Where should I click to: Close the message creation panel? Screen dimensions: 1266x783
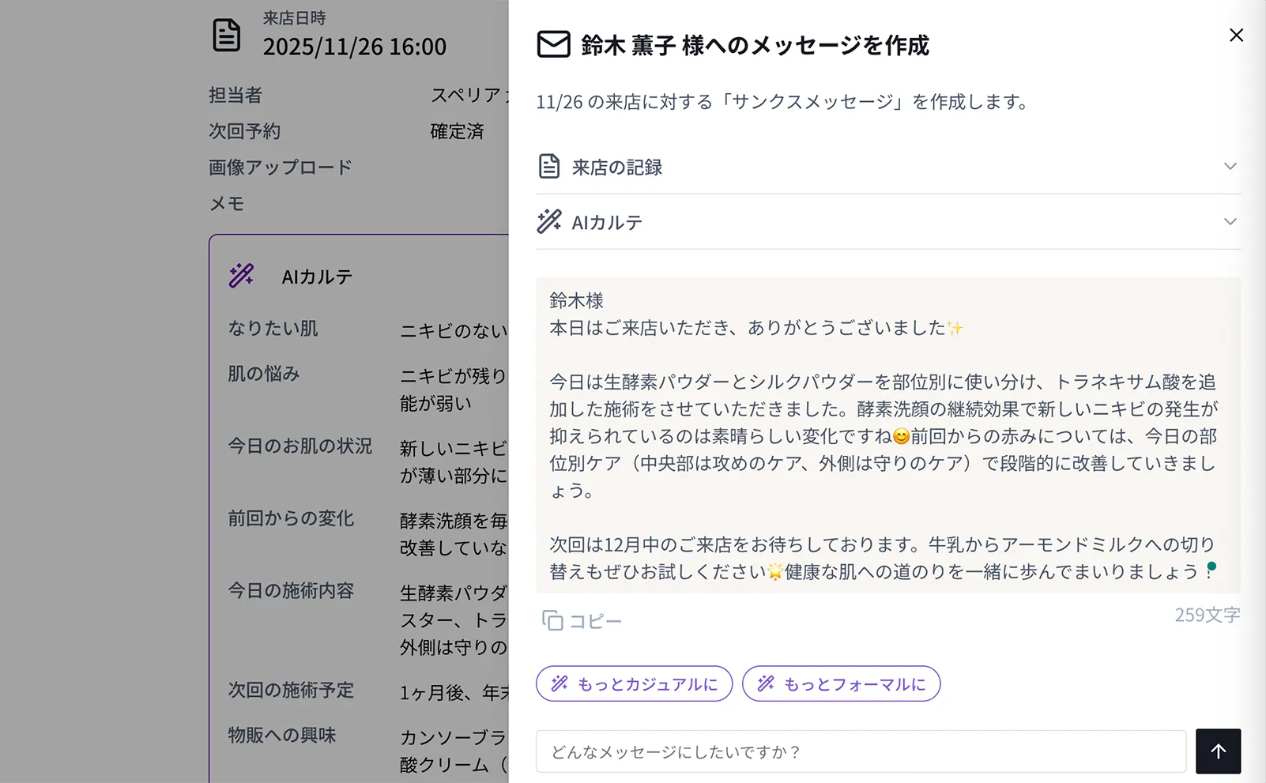(x=1235, y=35)
